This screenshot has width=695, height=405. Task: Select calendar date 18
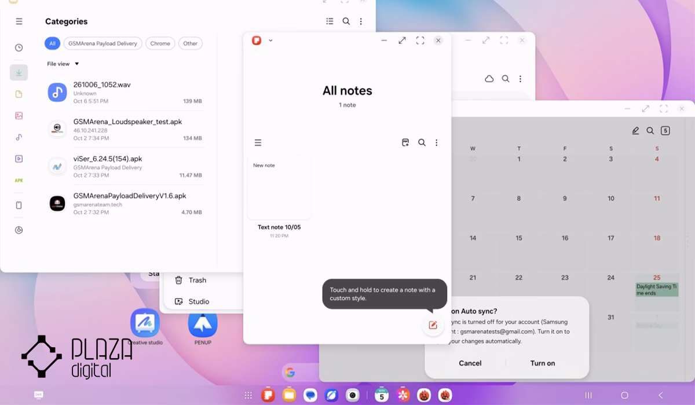pos(657,238)
